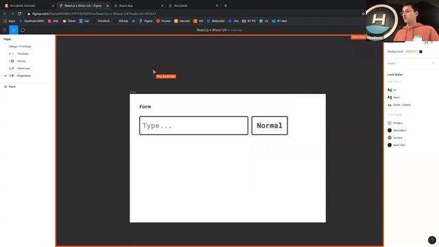439x247 pixels.
Task: Open the Pocket bookmark
Action: tap(163, 21)
